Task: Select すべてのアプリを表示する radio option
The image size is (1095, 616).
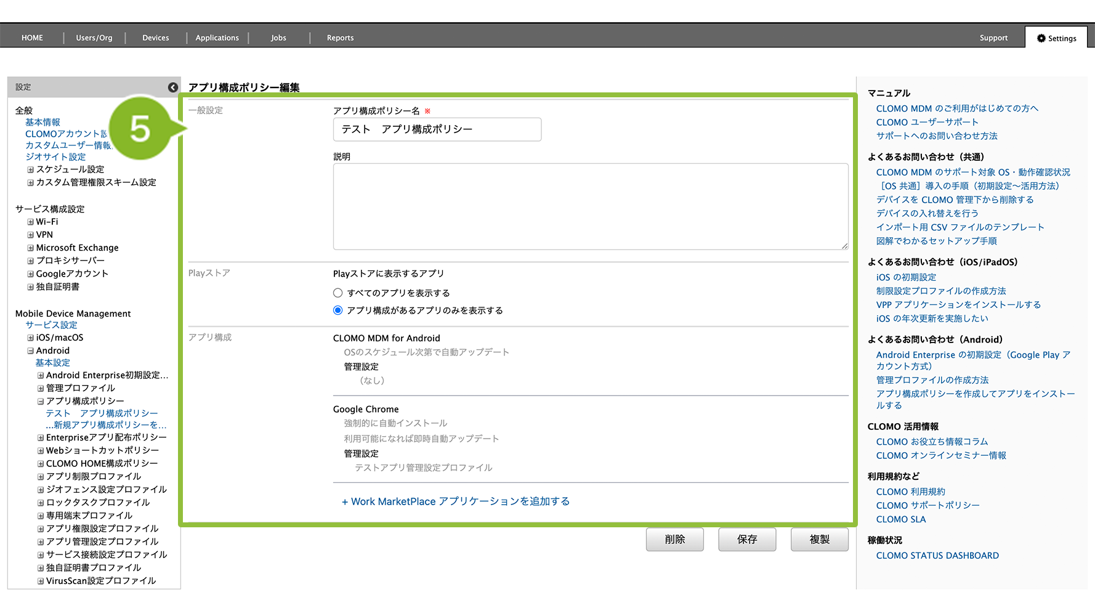Action: click(x=337, y=293)
